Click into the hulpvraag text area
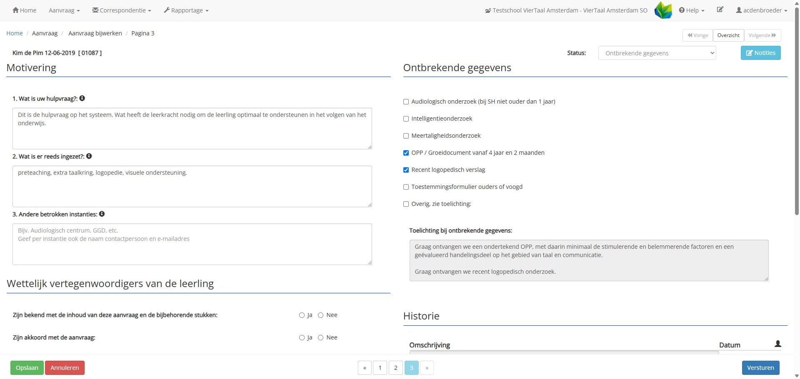800x379 pixels. (x=192, y=129)
